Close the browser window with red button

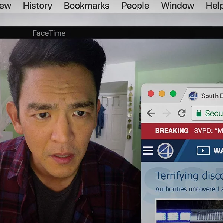pos(151,94)
